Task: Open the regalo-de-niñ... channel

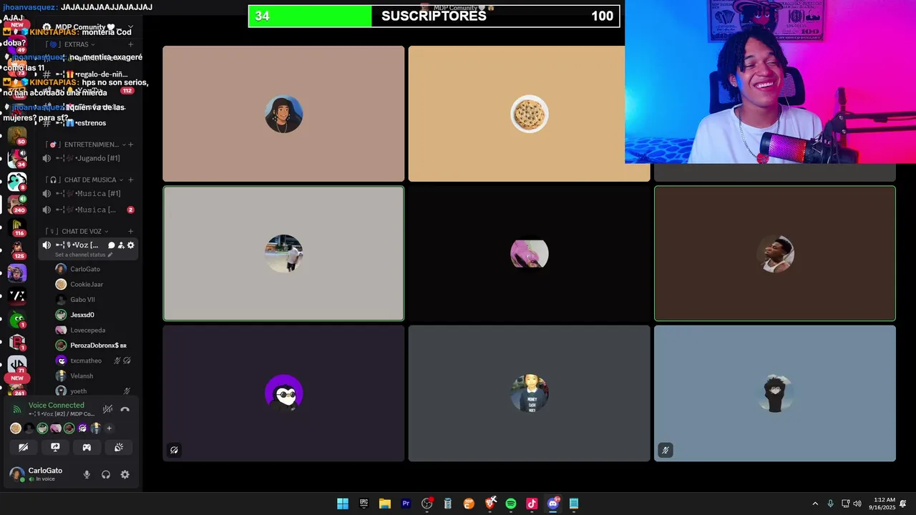Action: 88,74
